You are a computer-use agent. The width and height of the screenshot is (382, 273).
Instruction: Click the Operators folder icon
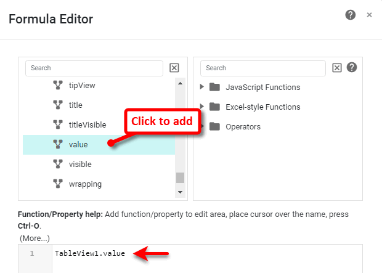pos(214,126)
